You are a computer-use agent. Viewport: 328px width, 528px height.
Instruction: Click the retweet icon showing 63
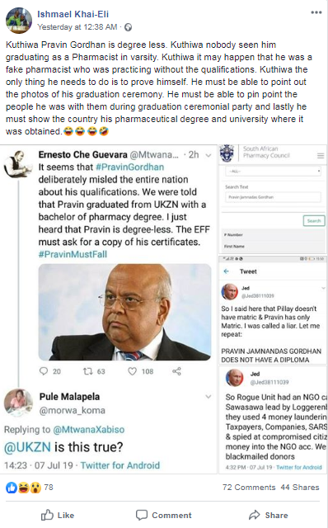coord(88,371)
